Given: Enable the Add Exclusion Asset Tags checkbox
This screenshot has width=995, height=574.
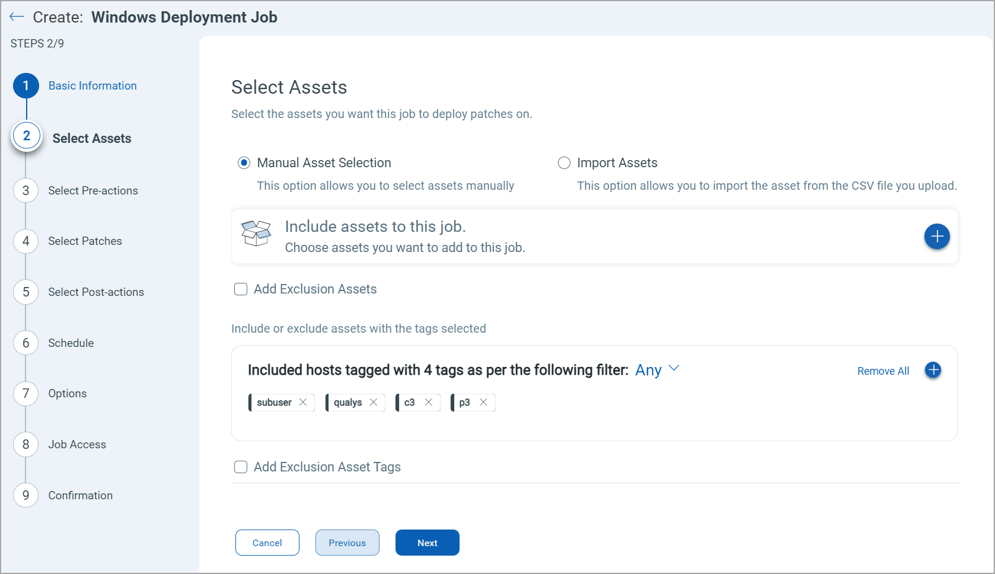Looking at the screenshot, I should coord(240,467).
